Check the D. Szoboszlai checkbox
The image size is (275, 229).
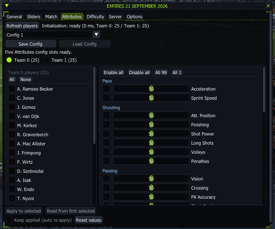point(12,171)
